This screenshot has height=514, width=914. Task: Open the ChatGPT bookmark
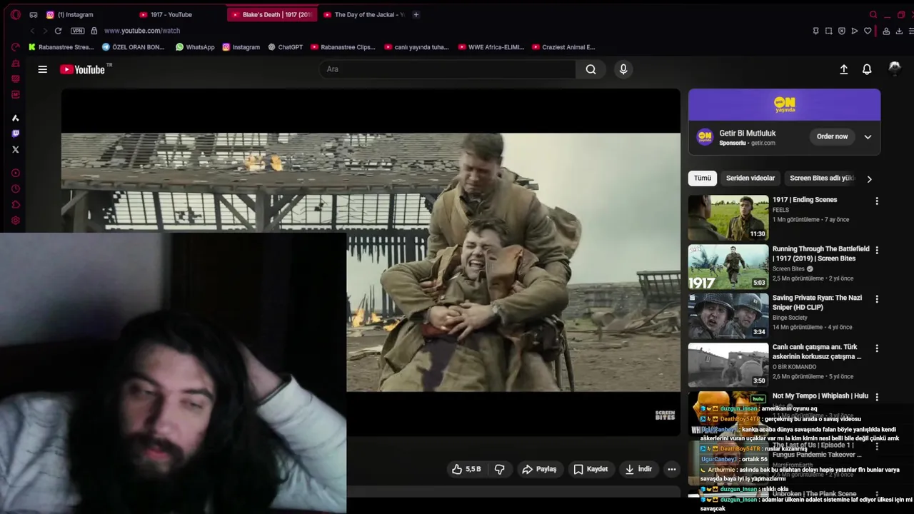tap(286, 47)
